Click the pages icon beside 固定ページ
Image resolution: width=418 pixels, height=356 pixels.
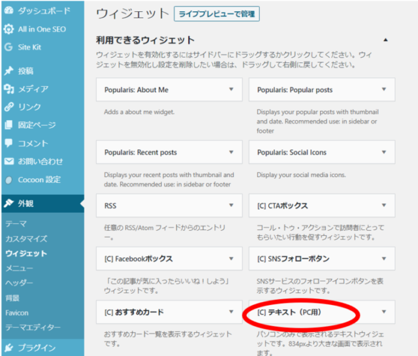point(8,125)
